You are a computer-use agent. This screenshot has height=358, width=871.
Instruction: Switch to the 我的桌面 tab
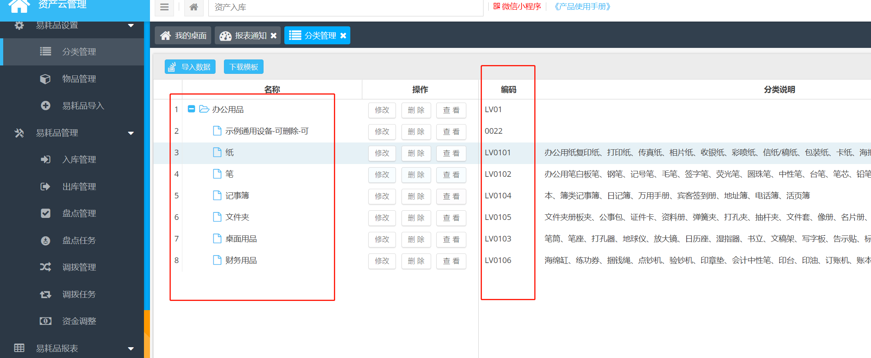pos(183,36)
